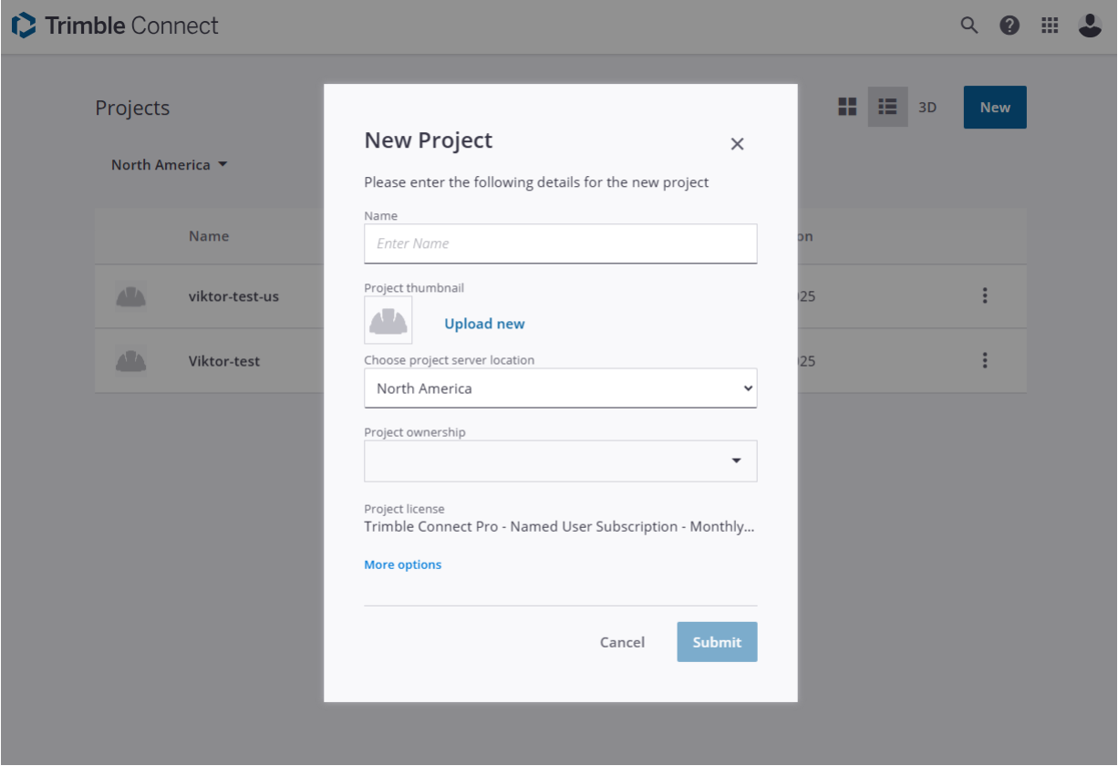Click the project thumbnail placeholder icon
The height and width of the screenshot is (766, 1118).
coord(388,320)
